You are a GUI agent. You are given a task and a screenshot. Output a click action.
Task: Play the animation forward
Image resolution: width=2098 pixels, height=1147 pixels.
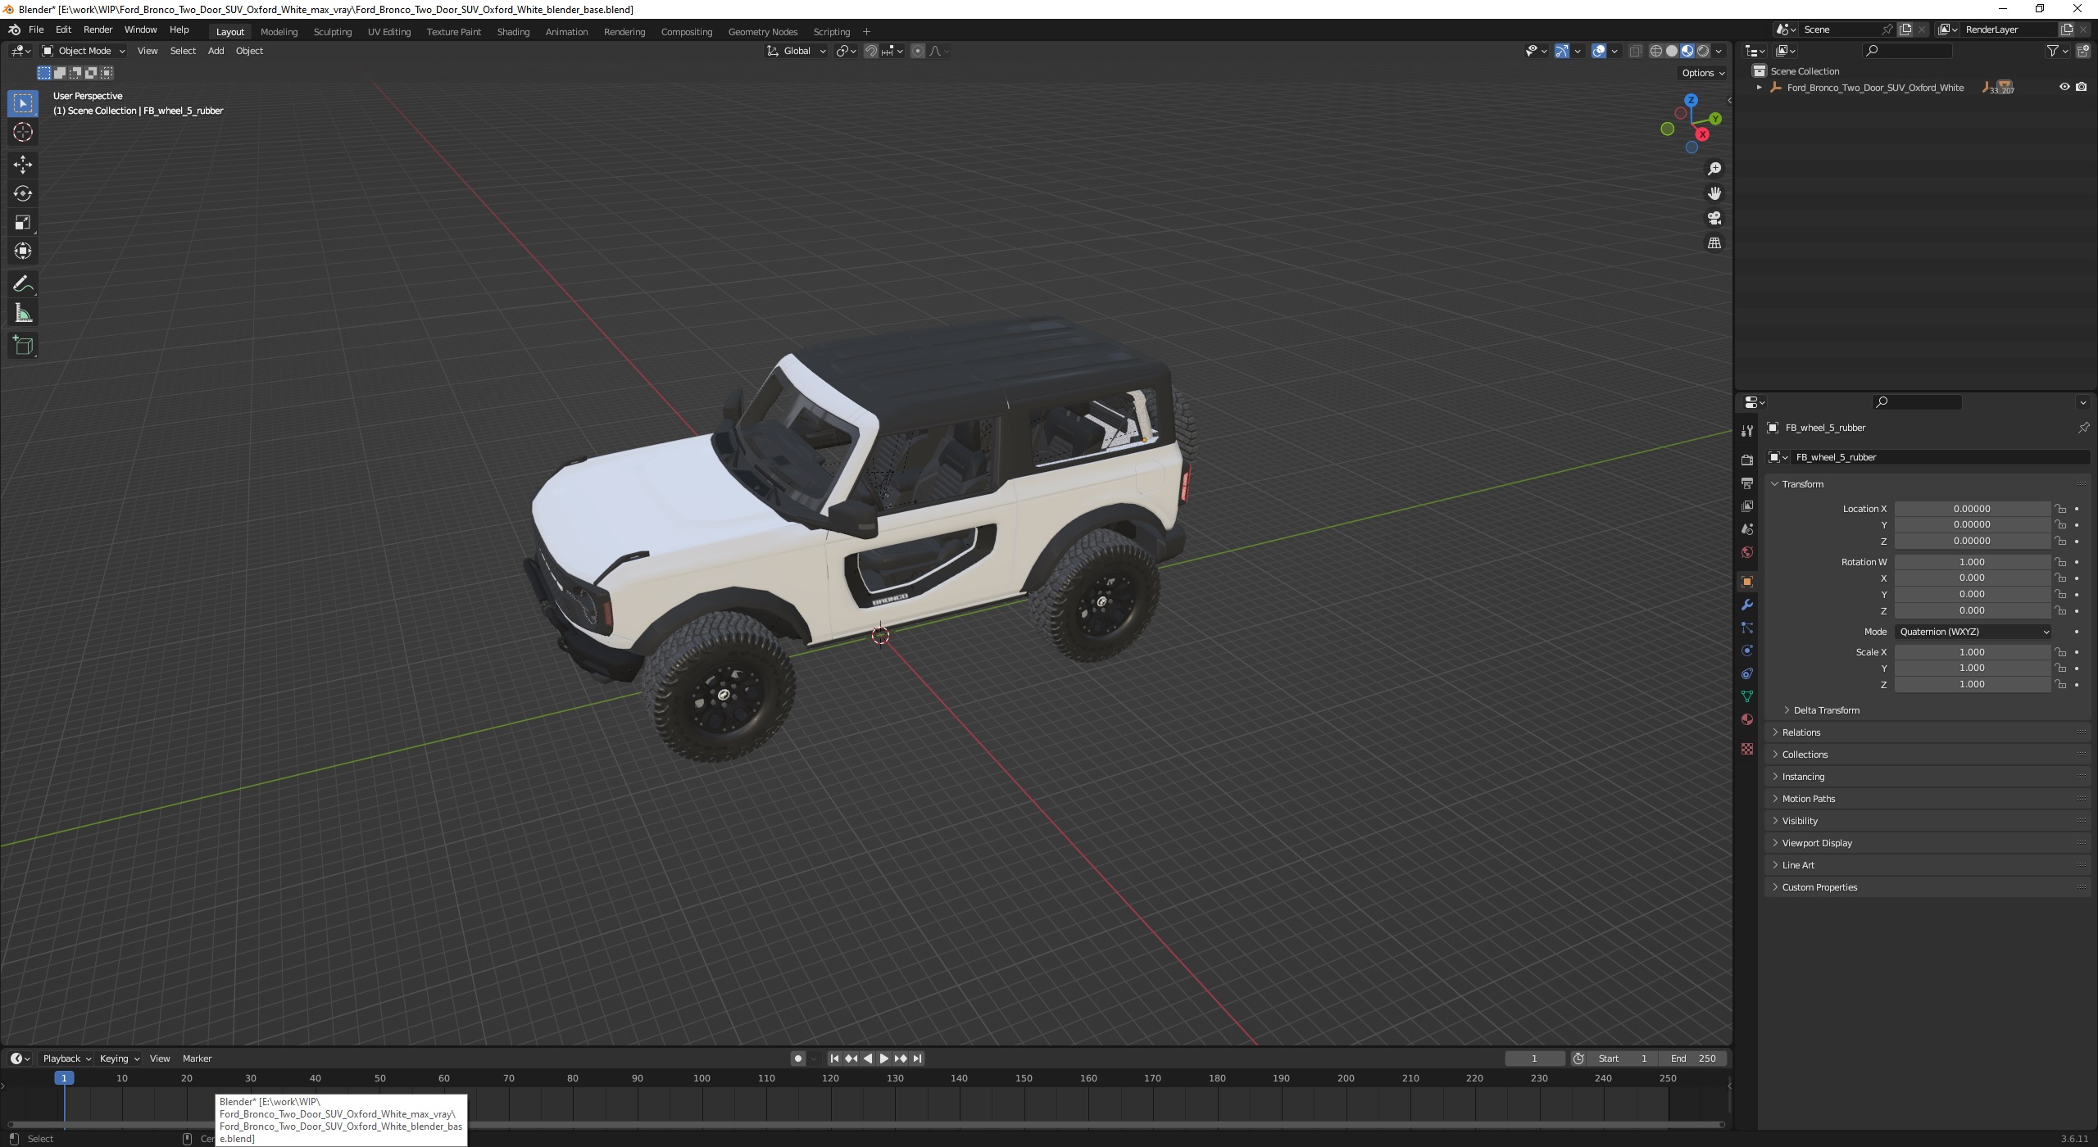tap(883, 1059)
